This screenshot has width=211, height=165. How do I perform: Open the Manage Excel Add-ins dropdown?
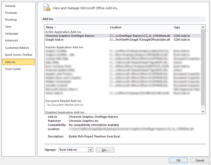pos(91,150)
